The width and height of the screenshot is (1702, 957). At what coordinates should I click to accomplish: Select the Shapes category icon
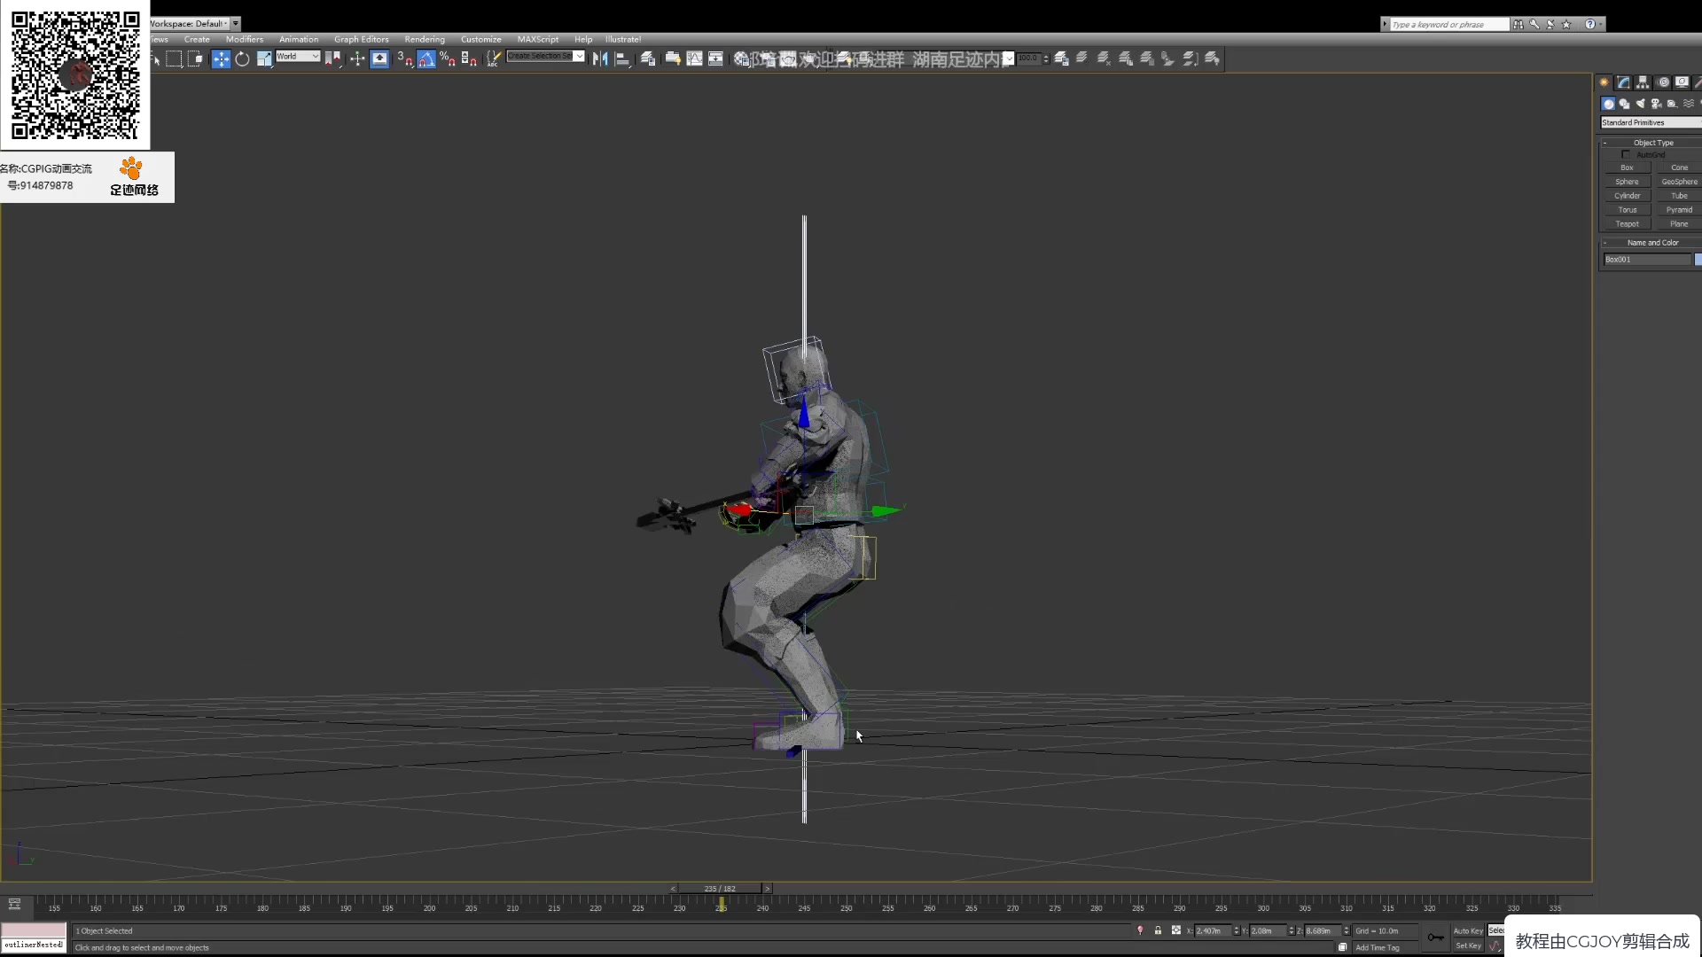[x=1624, y=104]
